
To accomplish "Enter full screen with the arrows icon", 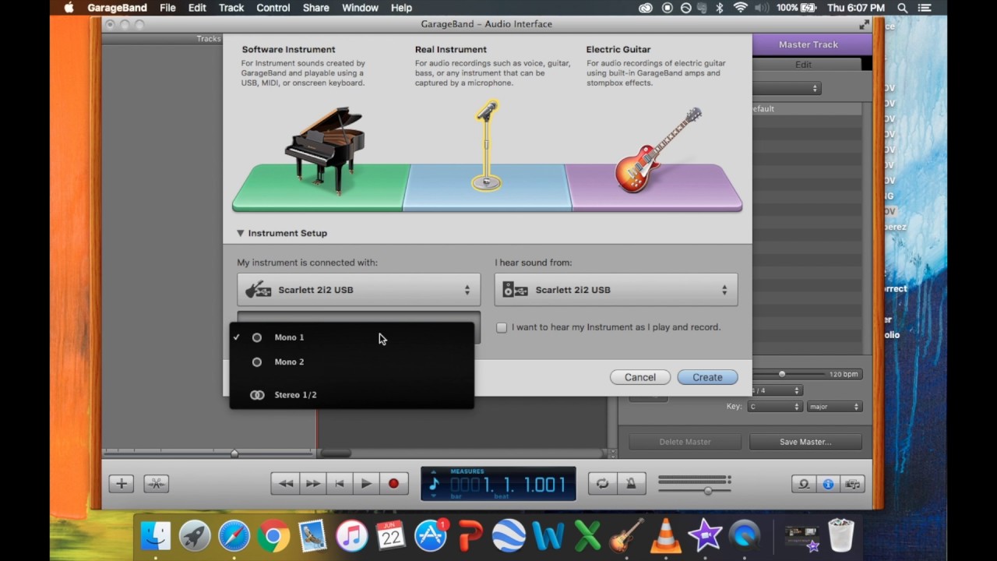I will point(864,24).
